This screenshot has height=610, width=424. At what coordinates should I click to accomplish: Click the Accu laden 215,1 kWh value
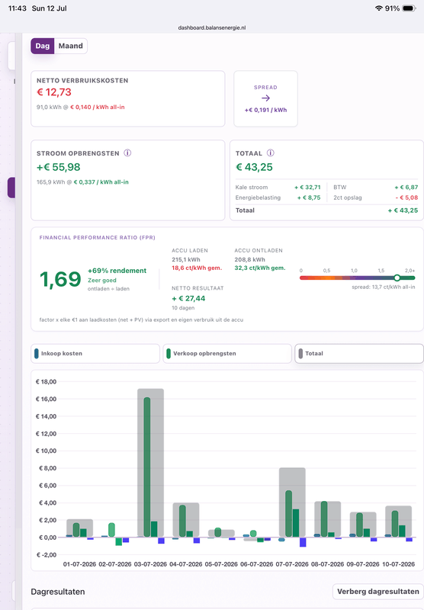point(186,259)
